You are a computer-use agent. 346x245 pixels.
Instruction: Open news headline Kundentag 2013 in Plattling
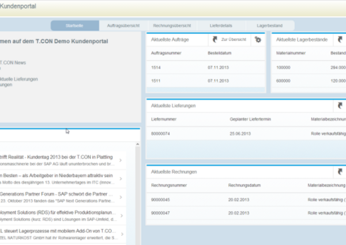[x=57, y=157]
